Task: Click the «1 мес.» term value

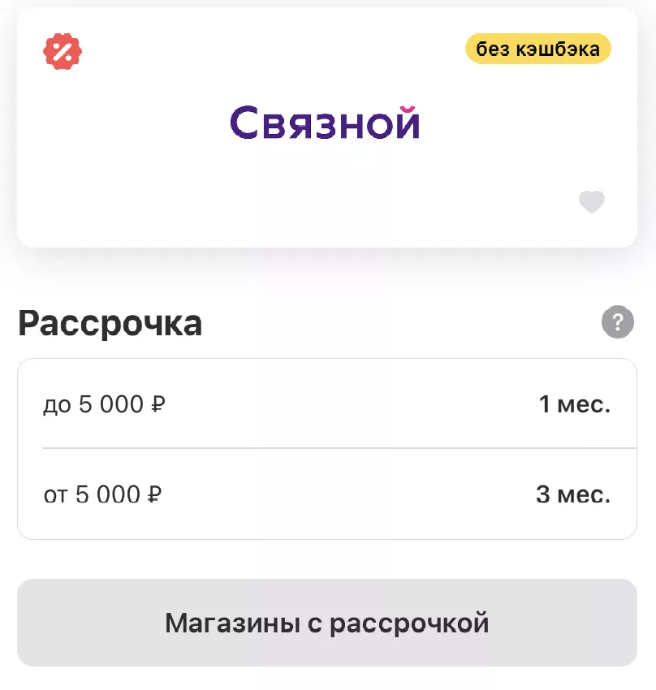Action: pos(574,403)
